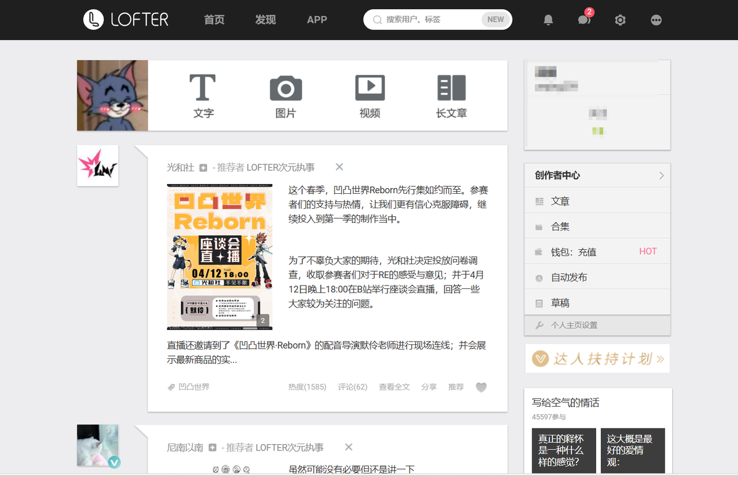
Task: Open 尼南以南 blog name link
Action: pyautogui.click(x=185, y=448)
